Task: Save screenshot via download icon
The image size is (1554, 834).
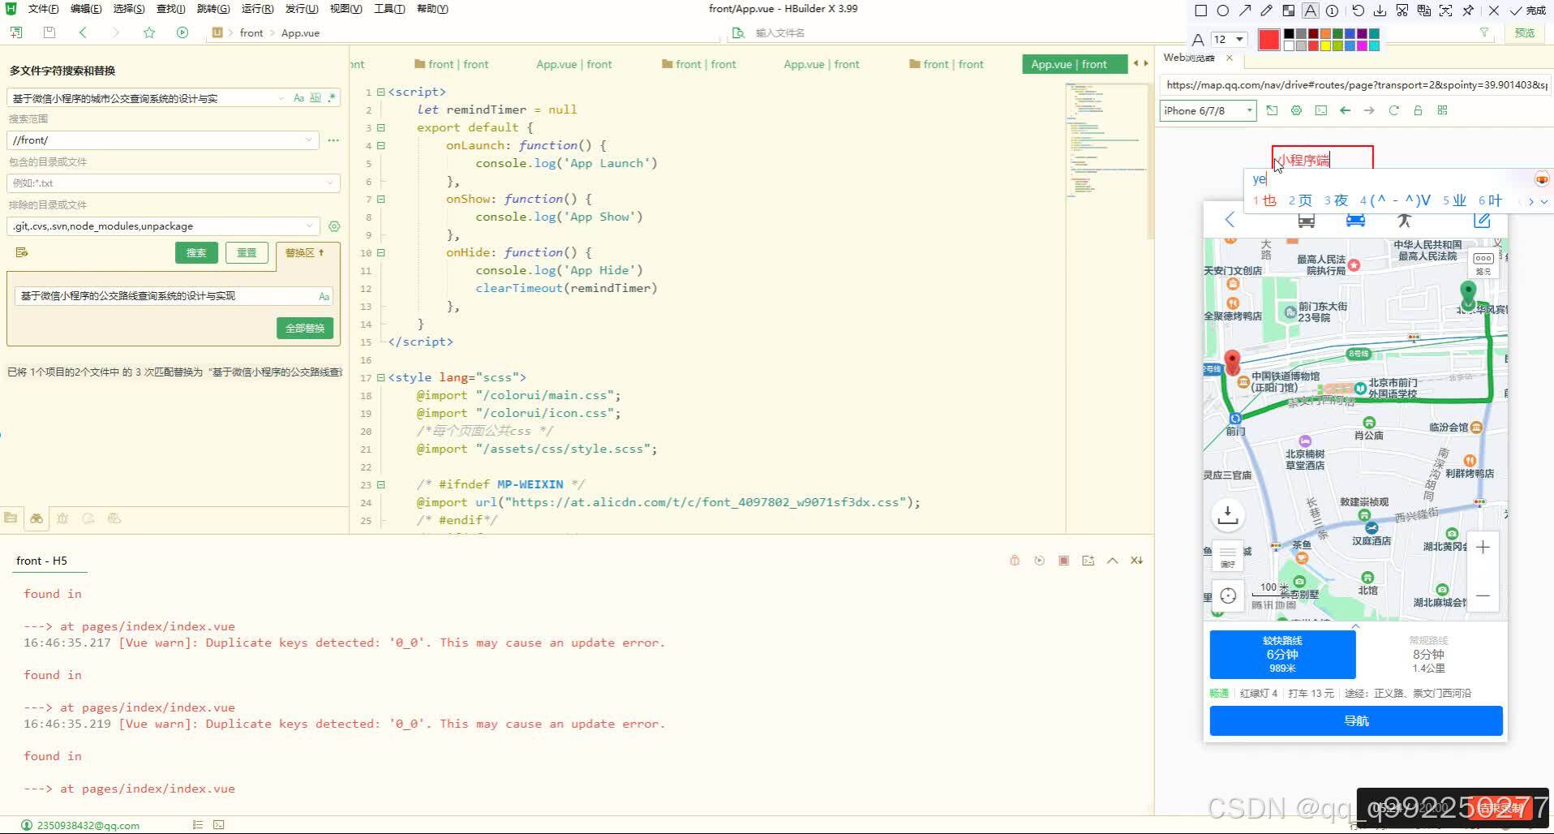Action: (1380, 11)
